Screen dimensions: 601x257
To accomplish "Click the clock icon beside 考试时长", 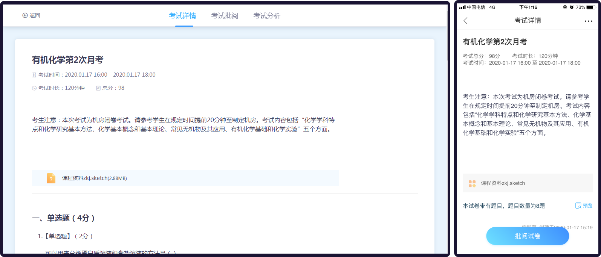I will click(34, 88).
